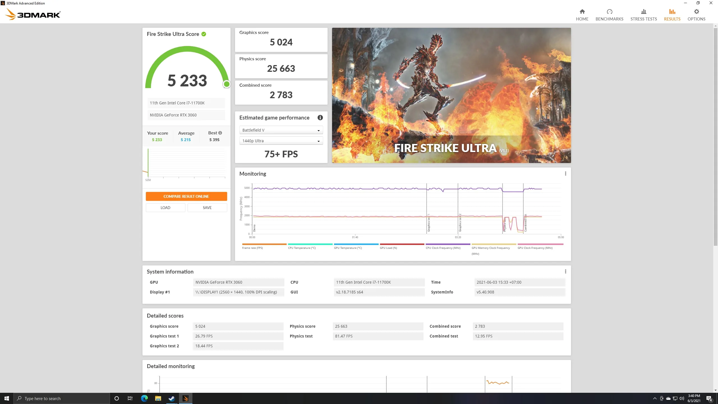
Task: Click Combined test value 12.95 FPS
Action: [518, 336]
